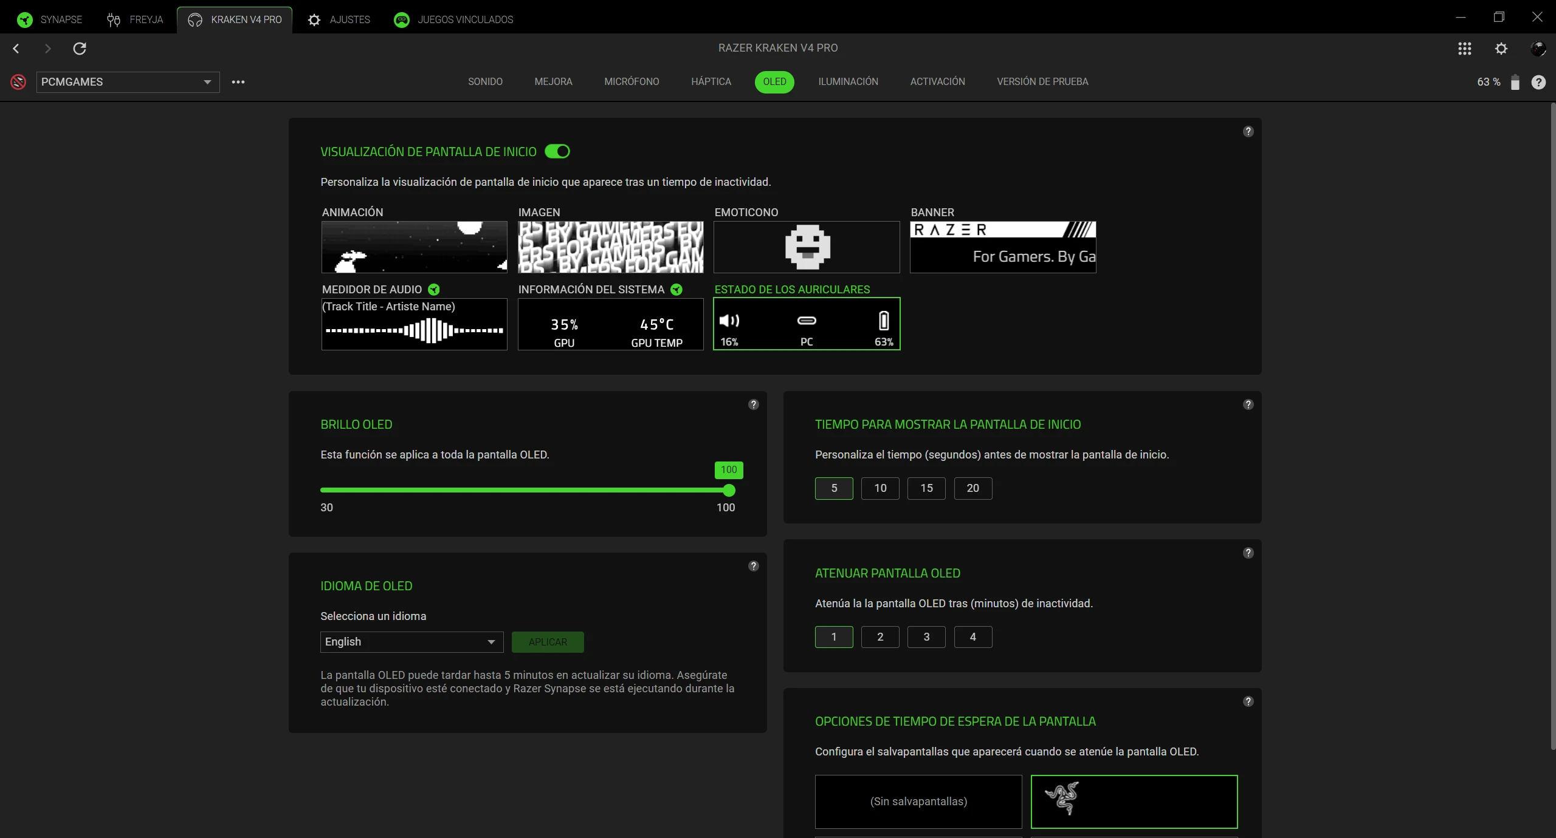Screen dimensions: 1556x838
Task: Select the Animación screen thumbnail
Action: [415, 247]
